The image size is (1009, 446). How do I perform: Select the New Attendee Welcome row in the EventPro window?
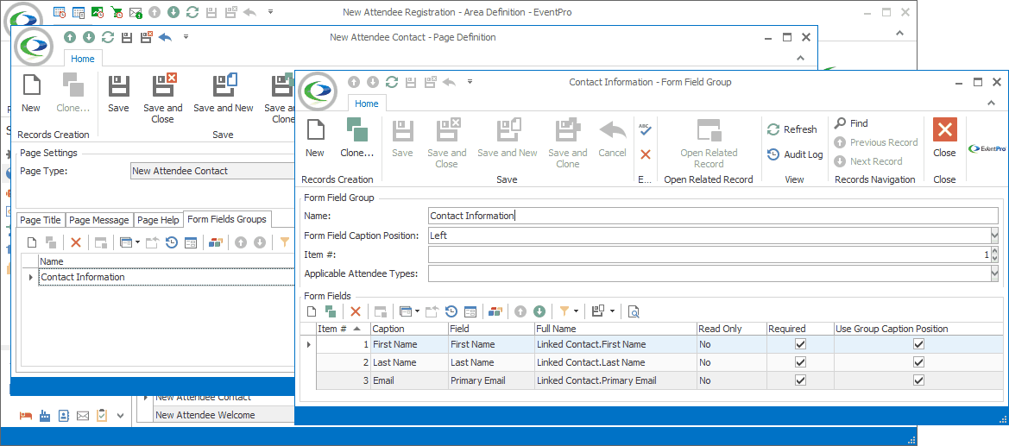[x=223, y=415]
